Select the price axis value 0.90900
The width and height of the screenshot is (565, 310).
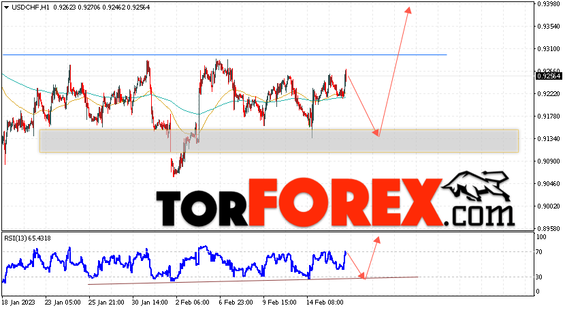549,161
